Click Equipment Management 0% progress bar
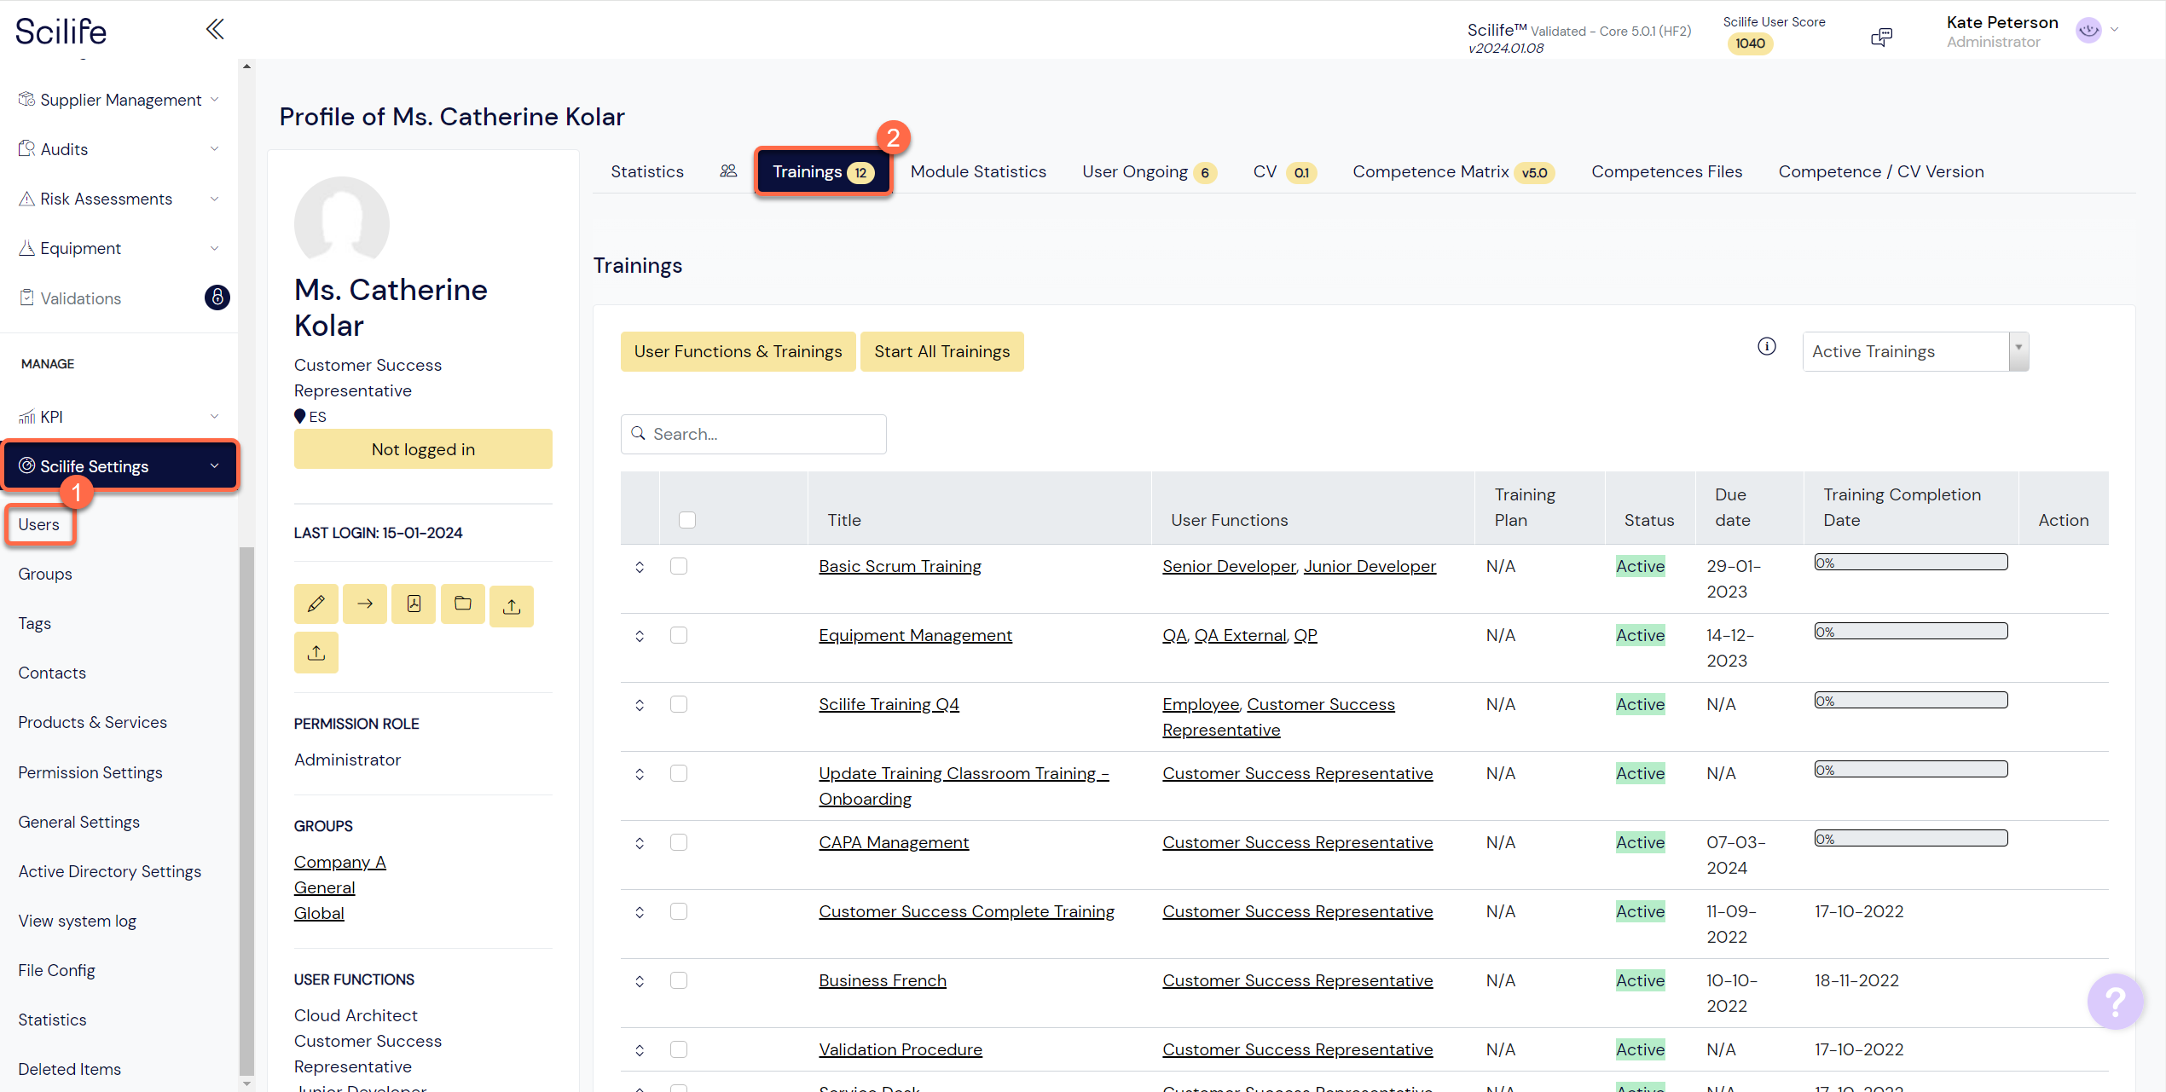The width and height of the screenshot is (2166, 1092). [x=1910, y=632]
